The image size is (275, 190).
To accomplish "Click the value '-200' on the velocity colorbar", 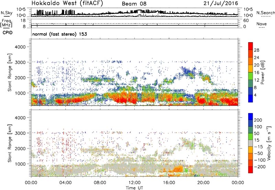I will click(x=260, y=167).
